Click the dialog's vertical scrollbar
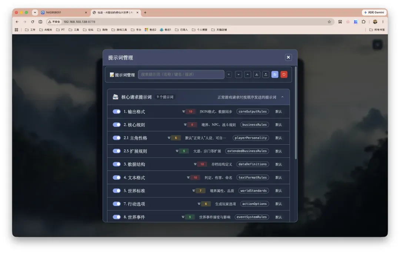The image size is (400, 253). [296, 112]
